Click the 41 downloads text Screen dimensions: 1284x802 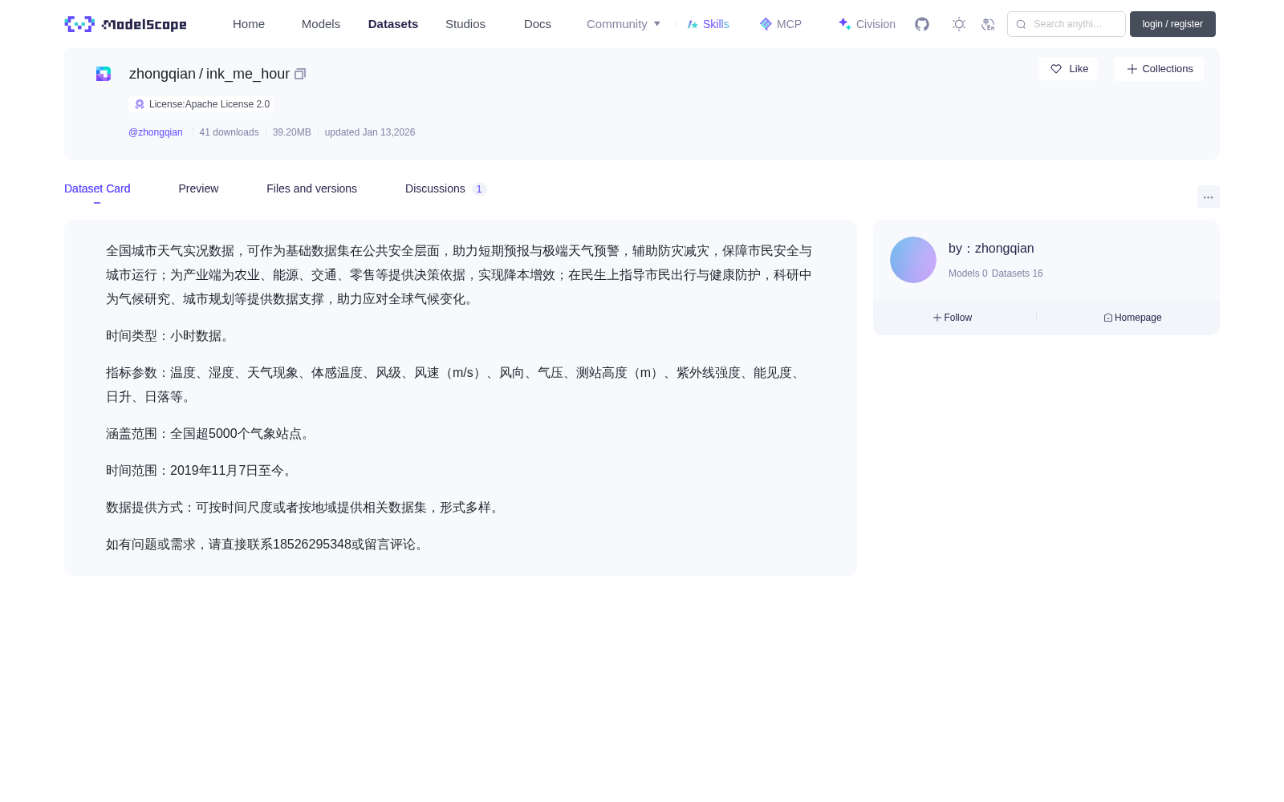[x=229, y=132]
